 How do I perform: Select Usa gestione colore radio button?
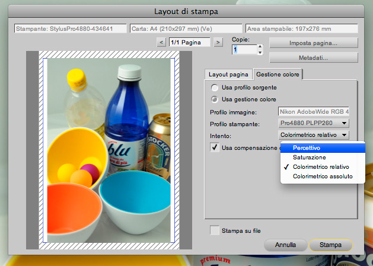tap(215, 100)
